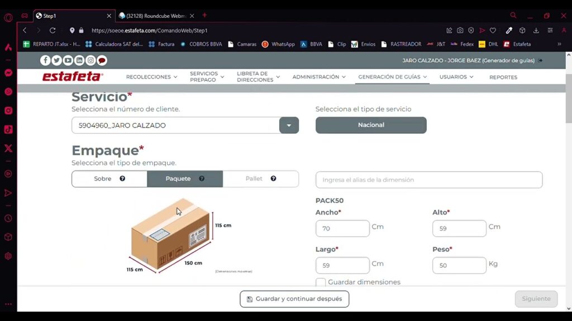Click the browser address bar URL
572x321 pixels.
pos(150,31)
